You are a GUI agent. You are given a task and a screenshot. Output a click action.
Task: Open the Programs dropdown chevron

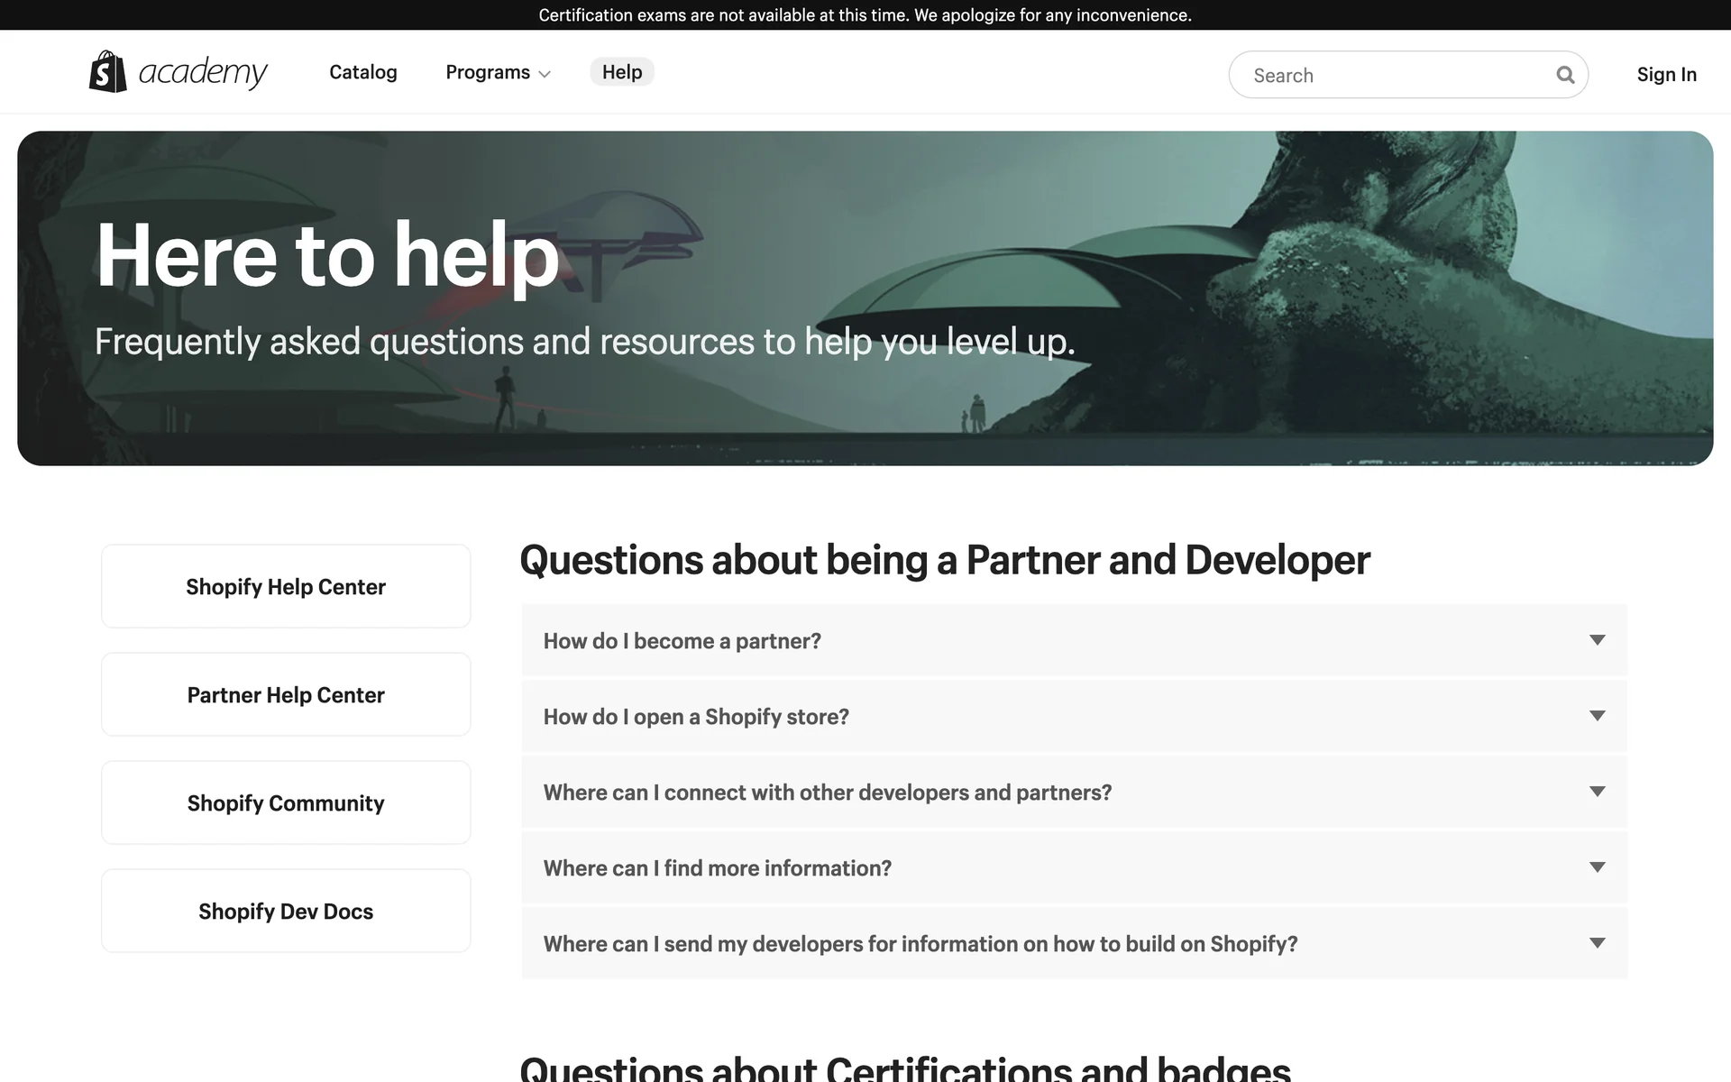[545, 75]
